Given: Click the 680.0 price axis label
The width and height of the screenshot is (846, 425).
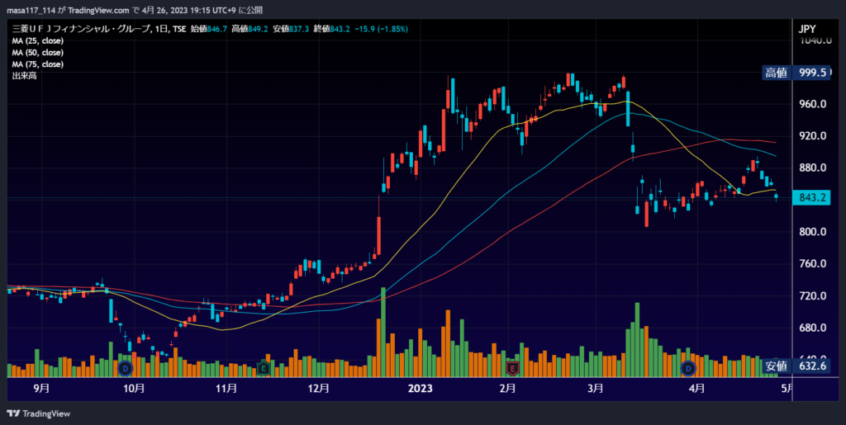Looking at the screenshot, I should point(813,328).
